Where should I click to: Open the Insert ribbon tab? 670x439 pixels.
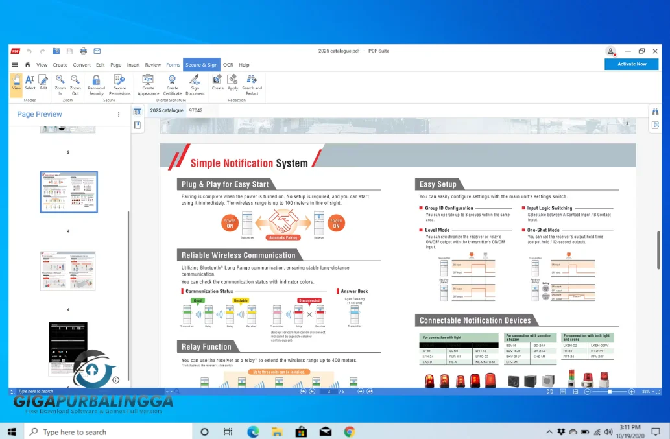point(134,65)
